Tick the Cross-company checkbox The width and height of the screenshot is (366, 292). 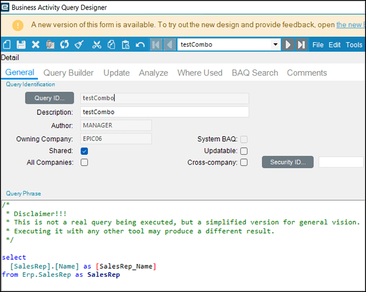(244, 162)
